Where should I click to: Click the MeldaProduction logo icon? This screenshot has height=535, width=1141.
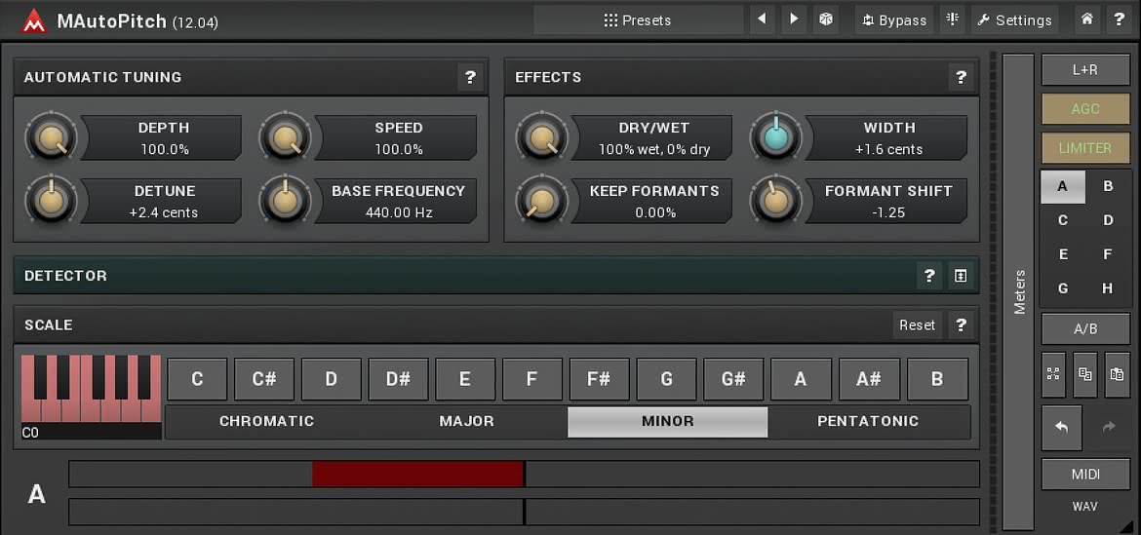33,20
